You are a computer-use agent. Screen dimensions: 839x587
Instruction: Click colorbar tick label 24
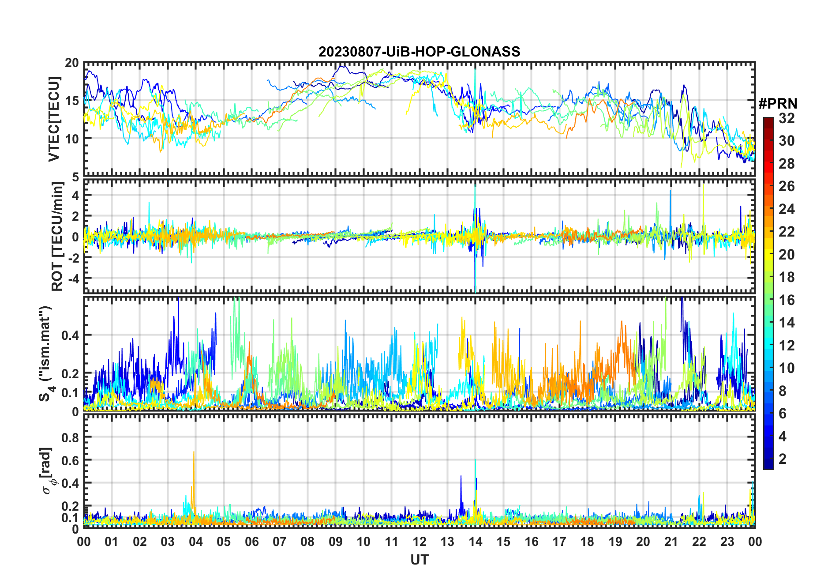pyautogui.click(x=787, y=209)
